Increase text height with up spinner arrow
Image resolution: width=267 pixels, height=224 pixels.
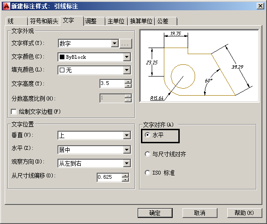pyautogui.click(x=128, y=81)
